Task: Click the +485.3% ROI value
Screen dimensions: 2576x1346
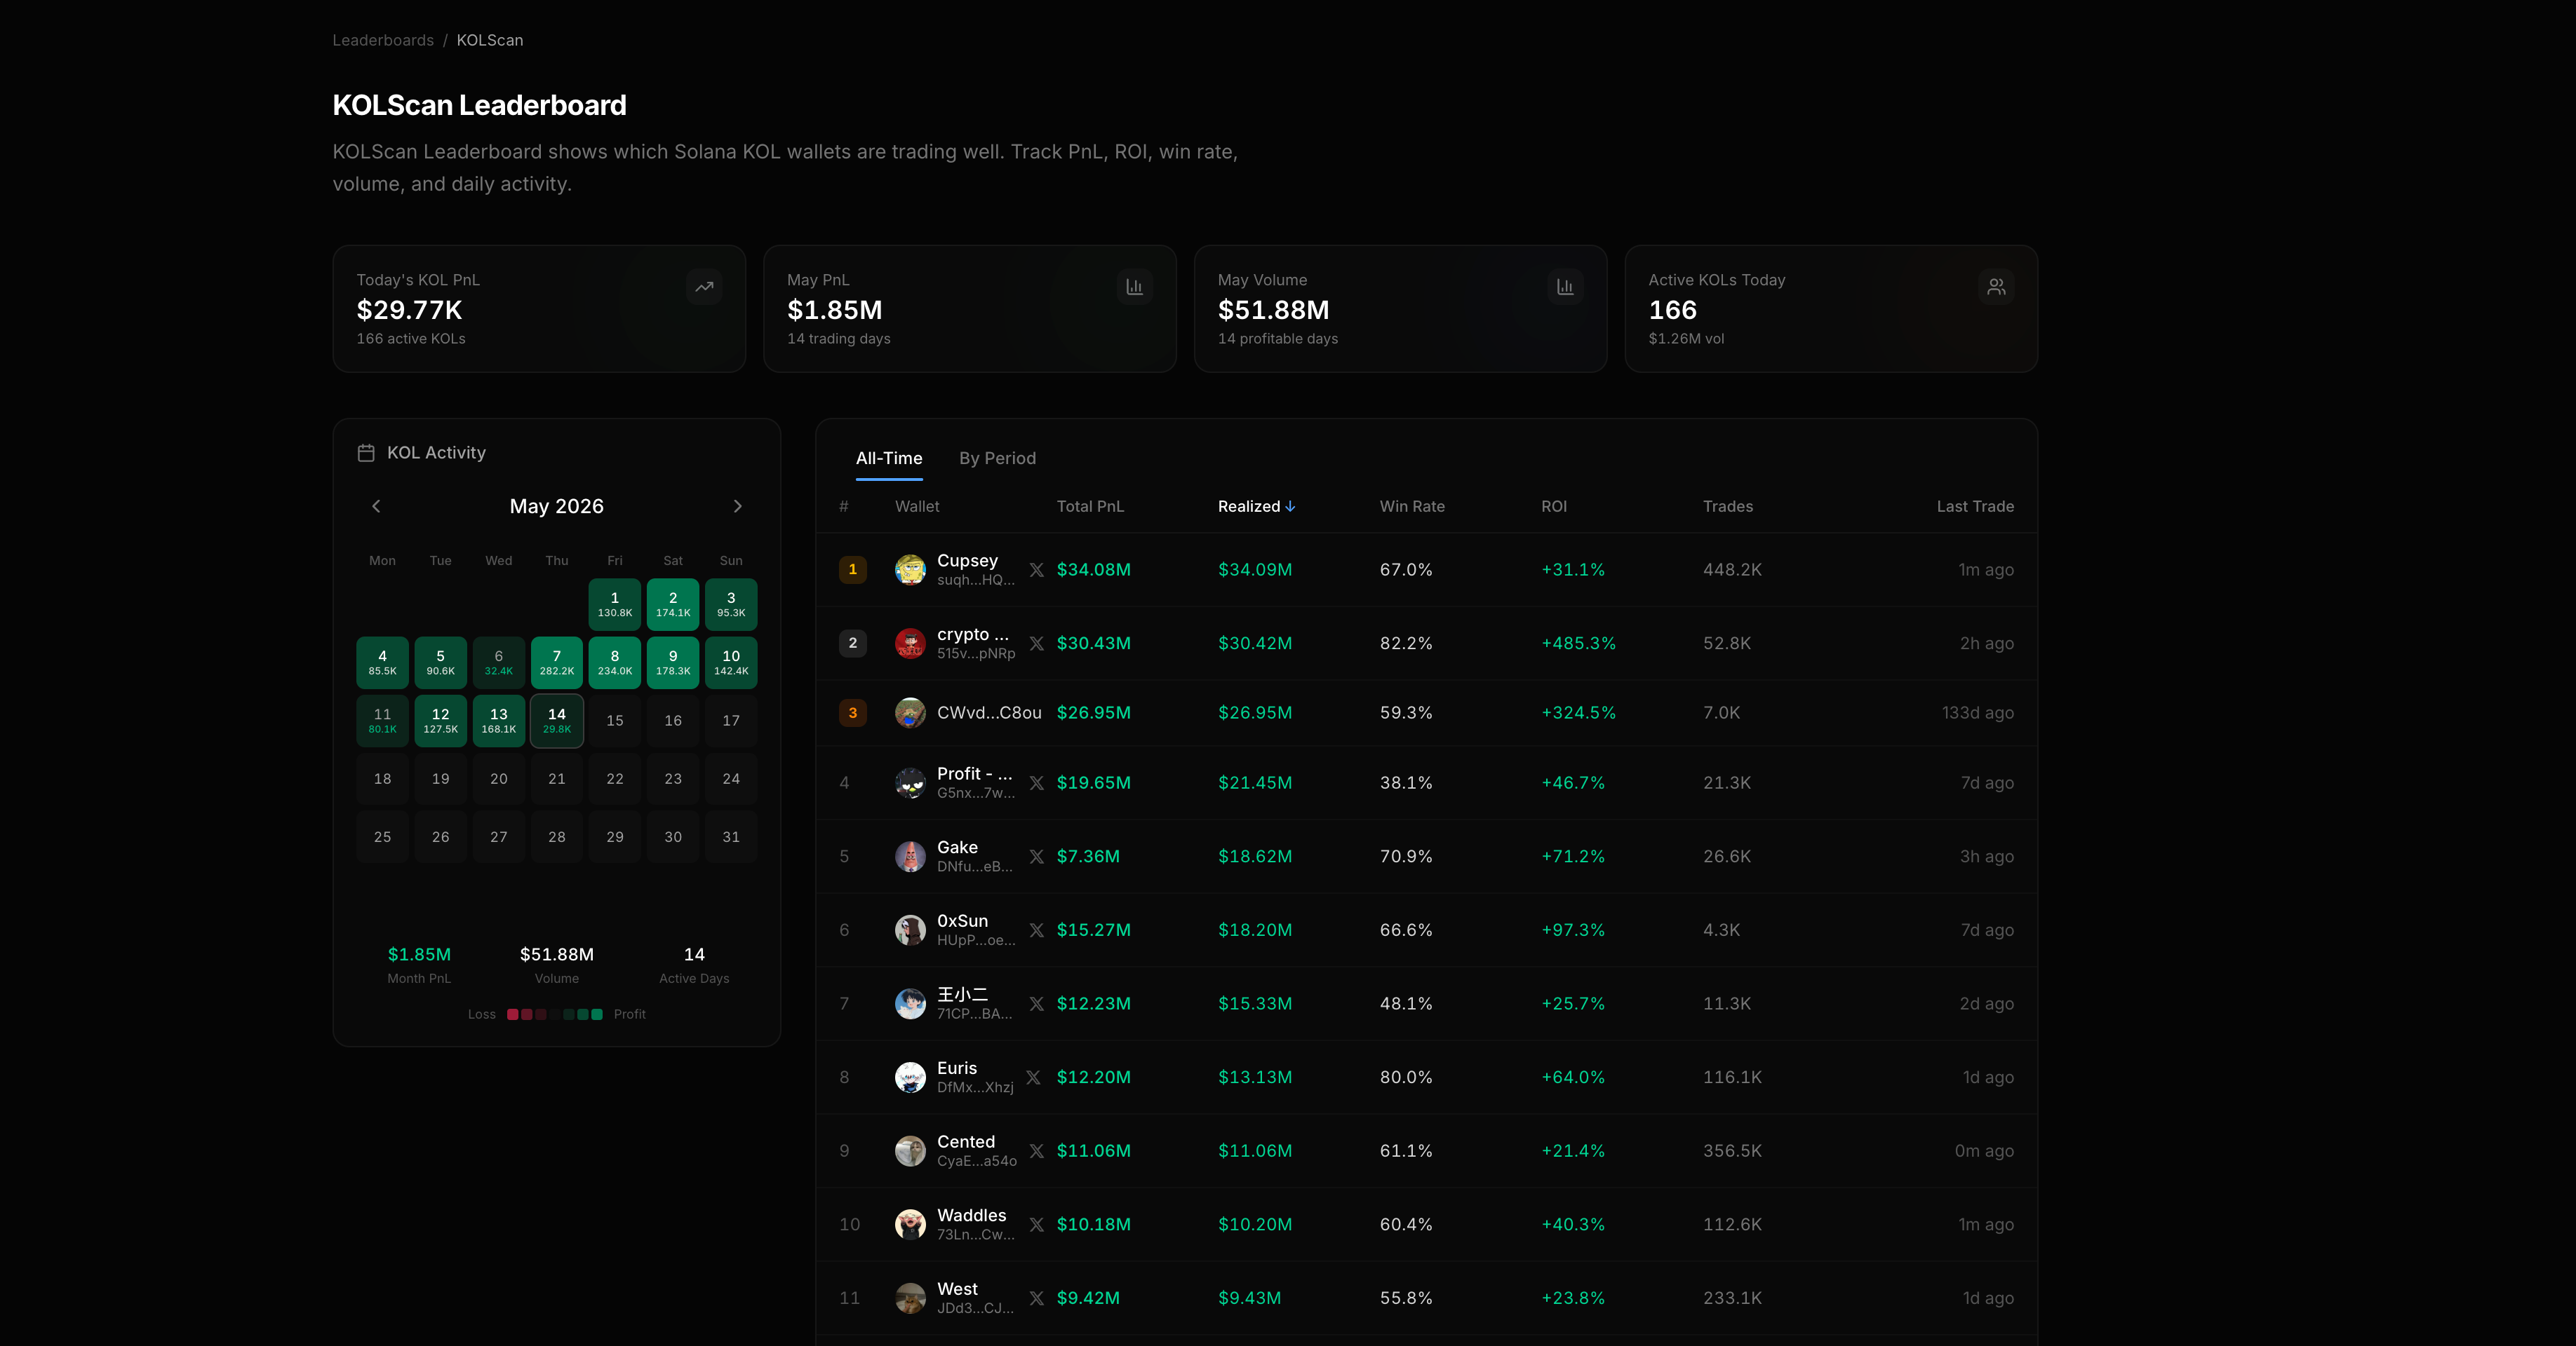Action: tap(1578, 644)
